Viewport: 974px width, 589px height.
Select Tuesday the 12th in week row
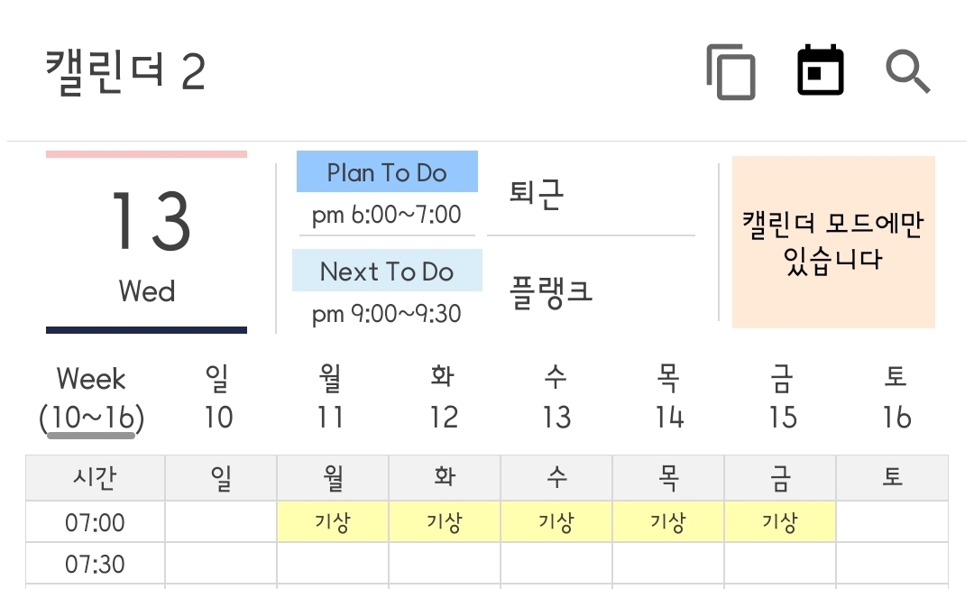443,398
